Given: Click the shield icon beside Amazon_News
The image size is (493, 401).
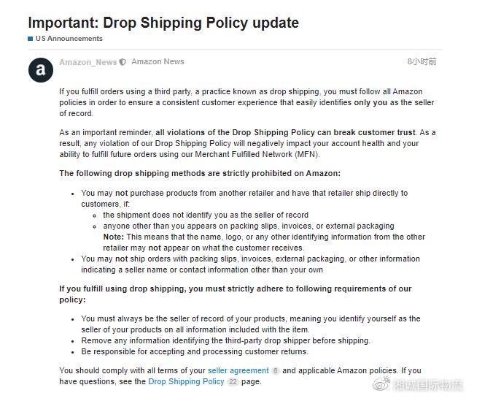Looking at the screenshot, I should coord(123,62).
